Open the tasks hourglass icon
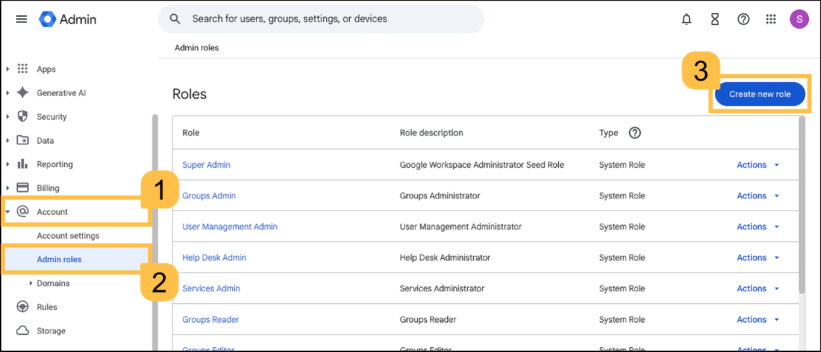The image size is (821, 352). pos(715,19)
